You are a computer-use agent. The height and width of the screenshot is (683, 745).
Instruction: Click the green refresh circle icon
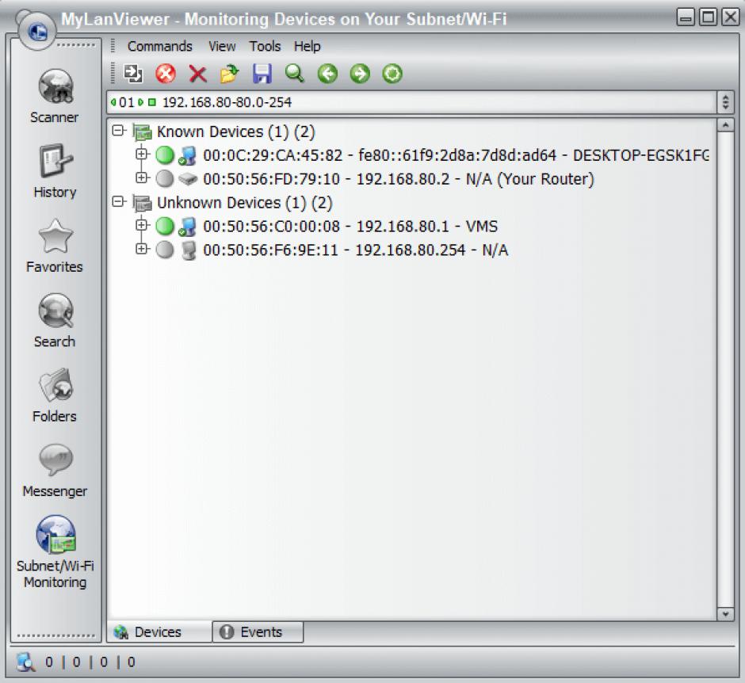coord(392,74)
